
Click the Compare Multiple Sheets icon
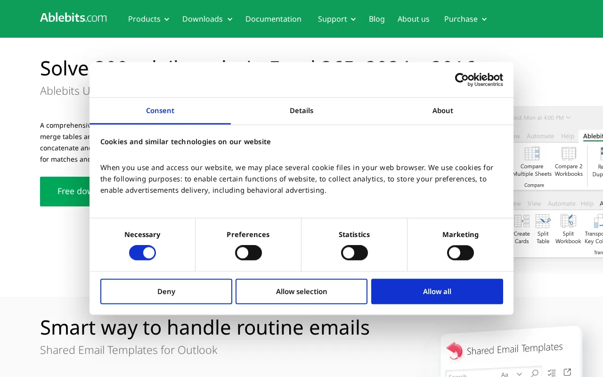click(x=532, y=154)
